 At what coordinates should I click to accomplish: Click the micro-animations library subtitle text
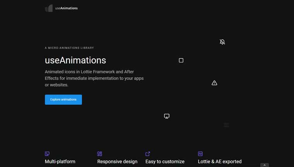pos(69,48)
